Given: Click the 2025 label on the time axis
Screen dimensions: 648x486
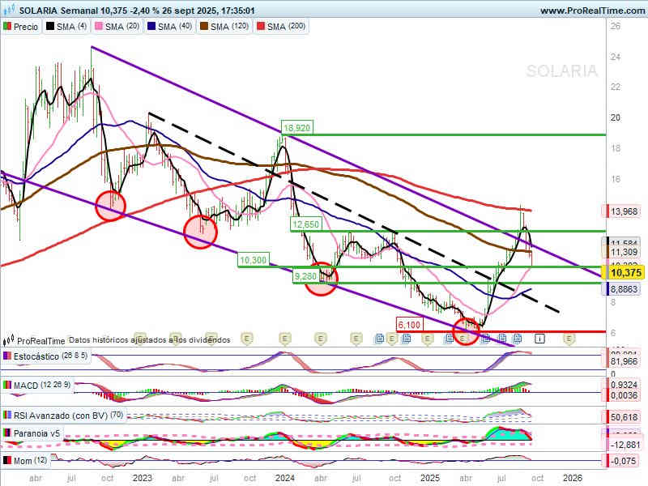Looking at the screenshot, I should (x=430, y=478).
